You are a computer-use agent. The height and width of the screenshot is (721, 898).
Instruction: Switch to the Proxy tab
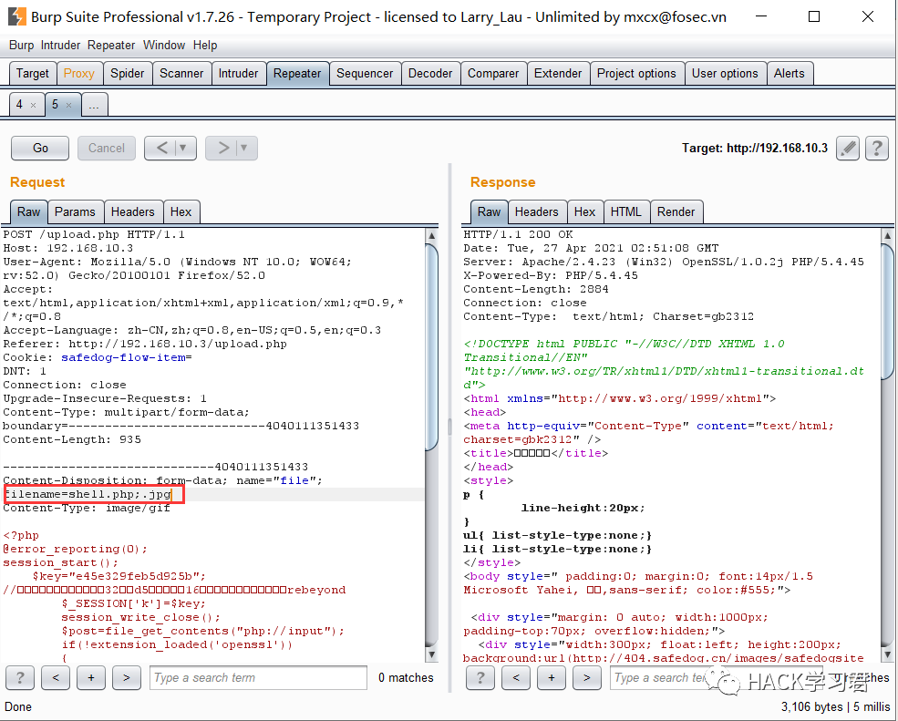(x=79, y=73)
